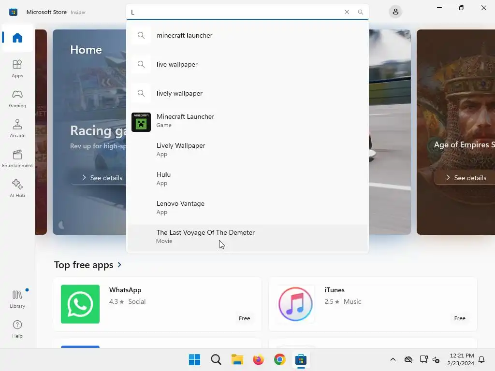Open the user account profile button
Viewport: 495px width, 371px height.
click(395, 12)
